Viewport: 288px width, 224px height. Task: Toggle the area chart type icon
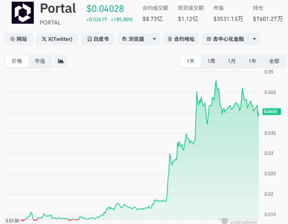coord(61,61)
